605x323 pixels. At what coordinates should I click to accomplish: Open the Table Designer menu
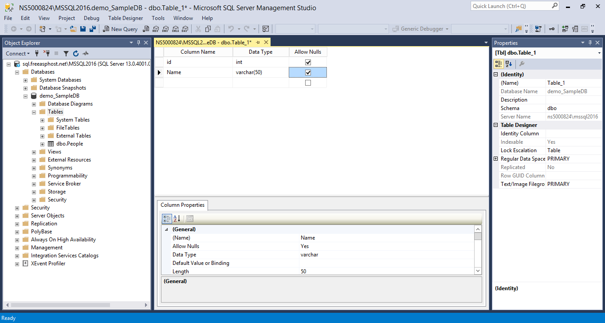[x=126, y=18]
